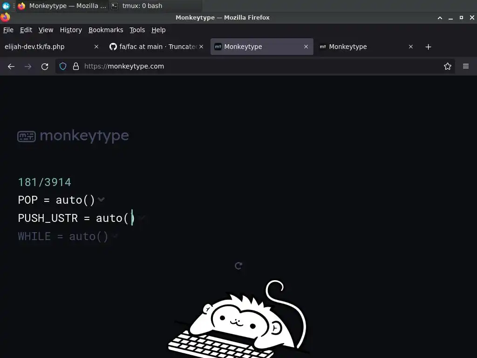Switch to the rightmost Monkeytype tab

click(366, 47)
